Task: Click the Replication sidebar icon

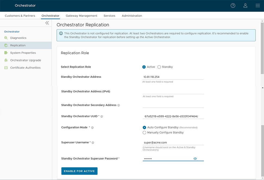Action: [x=6, y=45]
